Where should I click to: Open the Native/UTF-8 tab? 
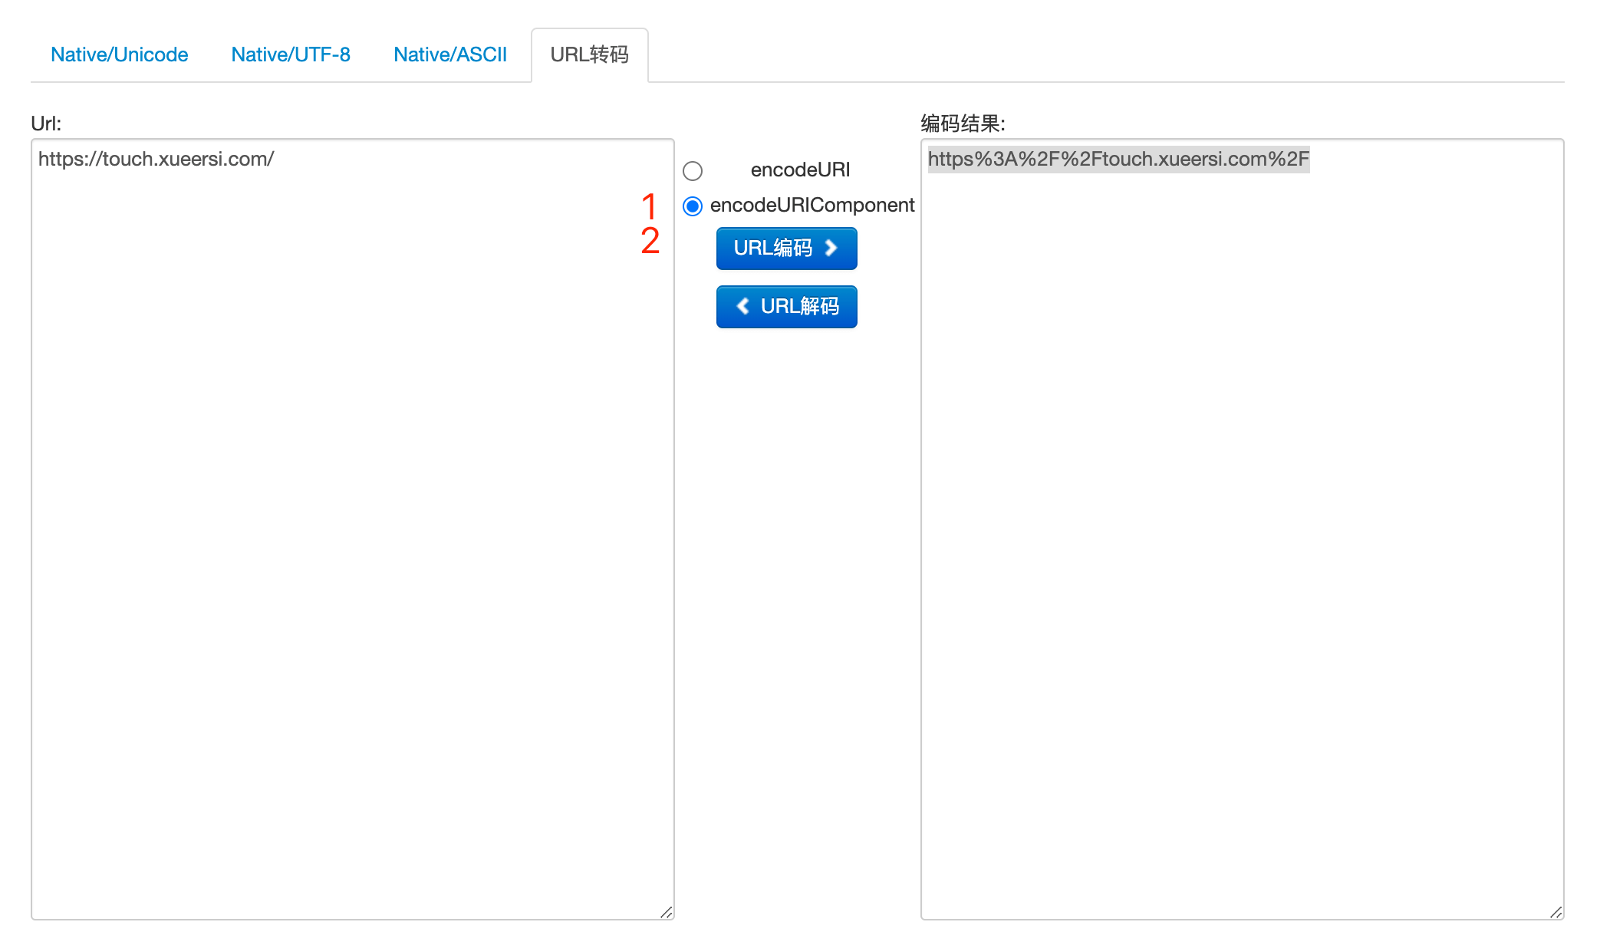(291, 54)
